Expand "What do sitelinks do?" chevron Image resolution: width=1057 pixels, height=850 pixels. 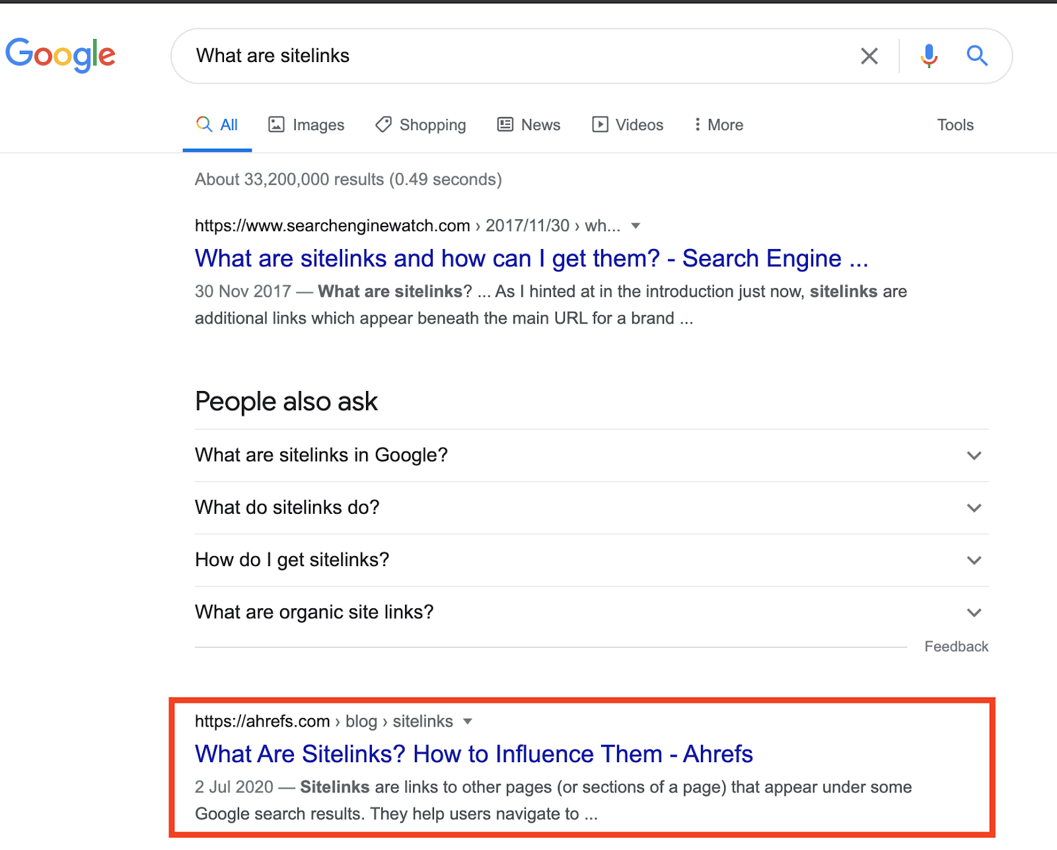(x=974, y=508)
